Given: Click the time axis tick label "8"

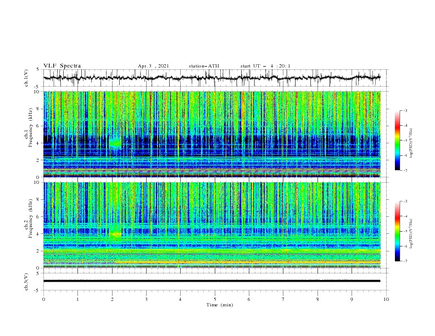Looking at the screenshot, I should pos(317,299).
